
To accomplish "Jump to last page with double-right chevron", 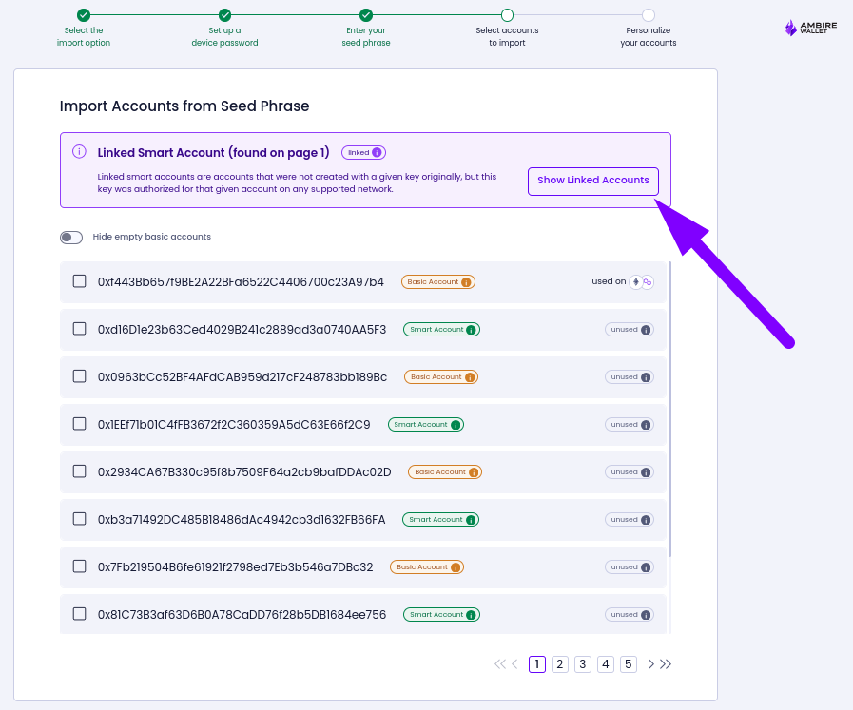I will (x=666, y=663).
